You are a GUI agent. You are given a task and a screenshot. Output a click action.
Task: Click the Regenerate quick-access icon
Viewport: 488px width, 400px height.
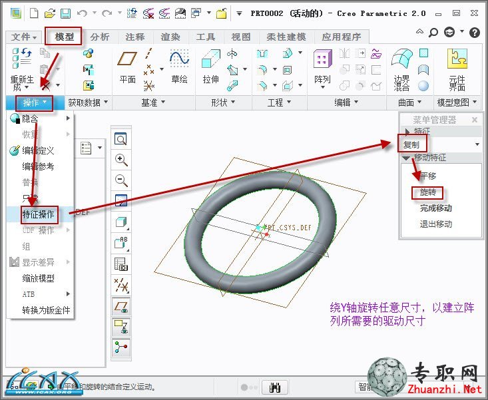pos(132,13)
